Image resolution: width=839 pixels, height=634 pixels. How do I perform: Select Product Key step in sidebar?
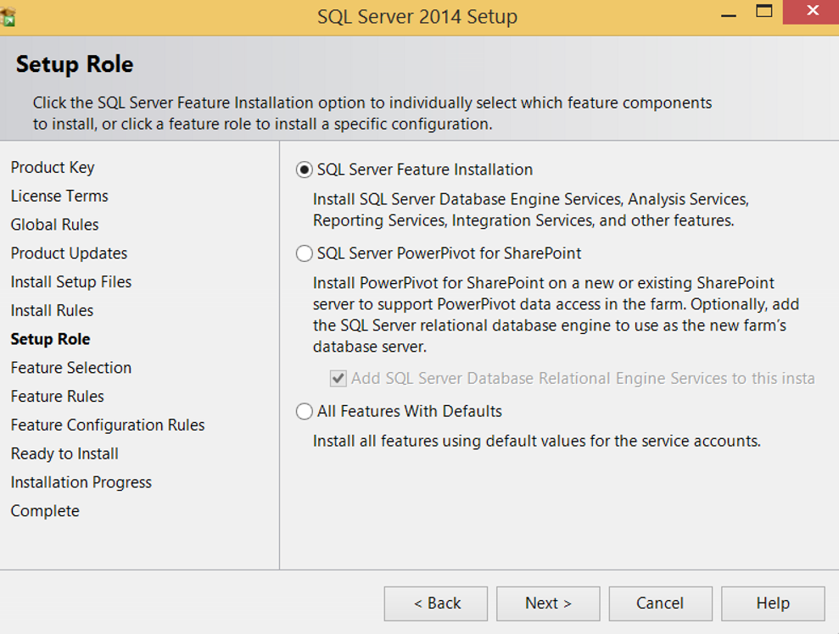pos(53,167)
